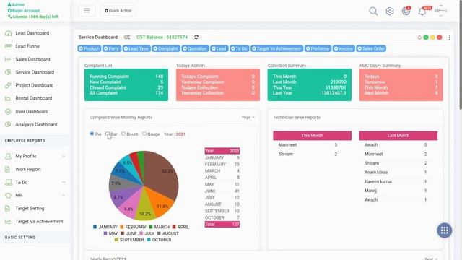Open Target Setting in the sidebar
This screenshot has height=260, width=462.
pos(30,209)
